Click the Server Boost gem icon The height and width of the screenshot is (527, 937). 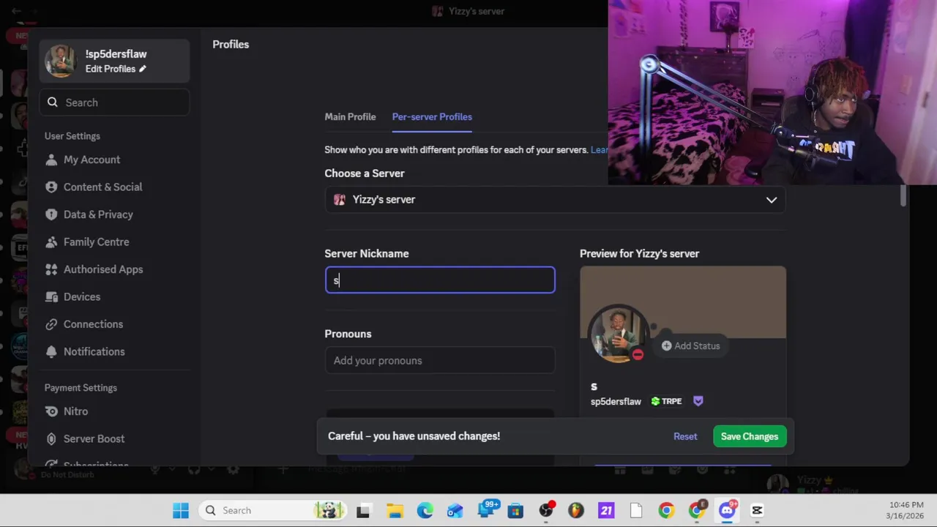point(51,438)
